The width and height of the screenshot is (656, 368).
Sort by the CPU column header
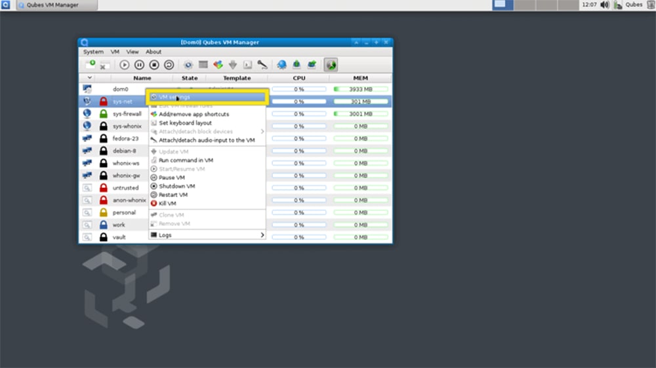298,78
